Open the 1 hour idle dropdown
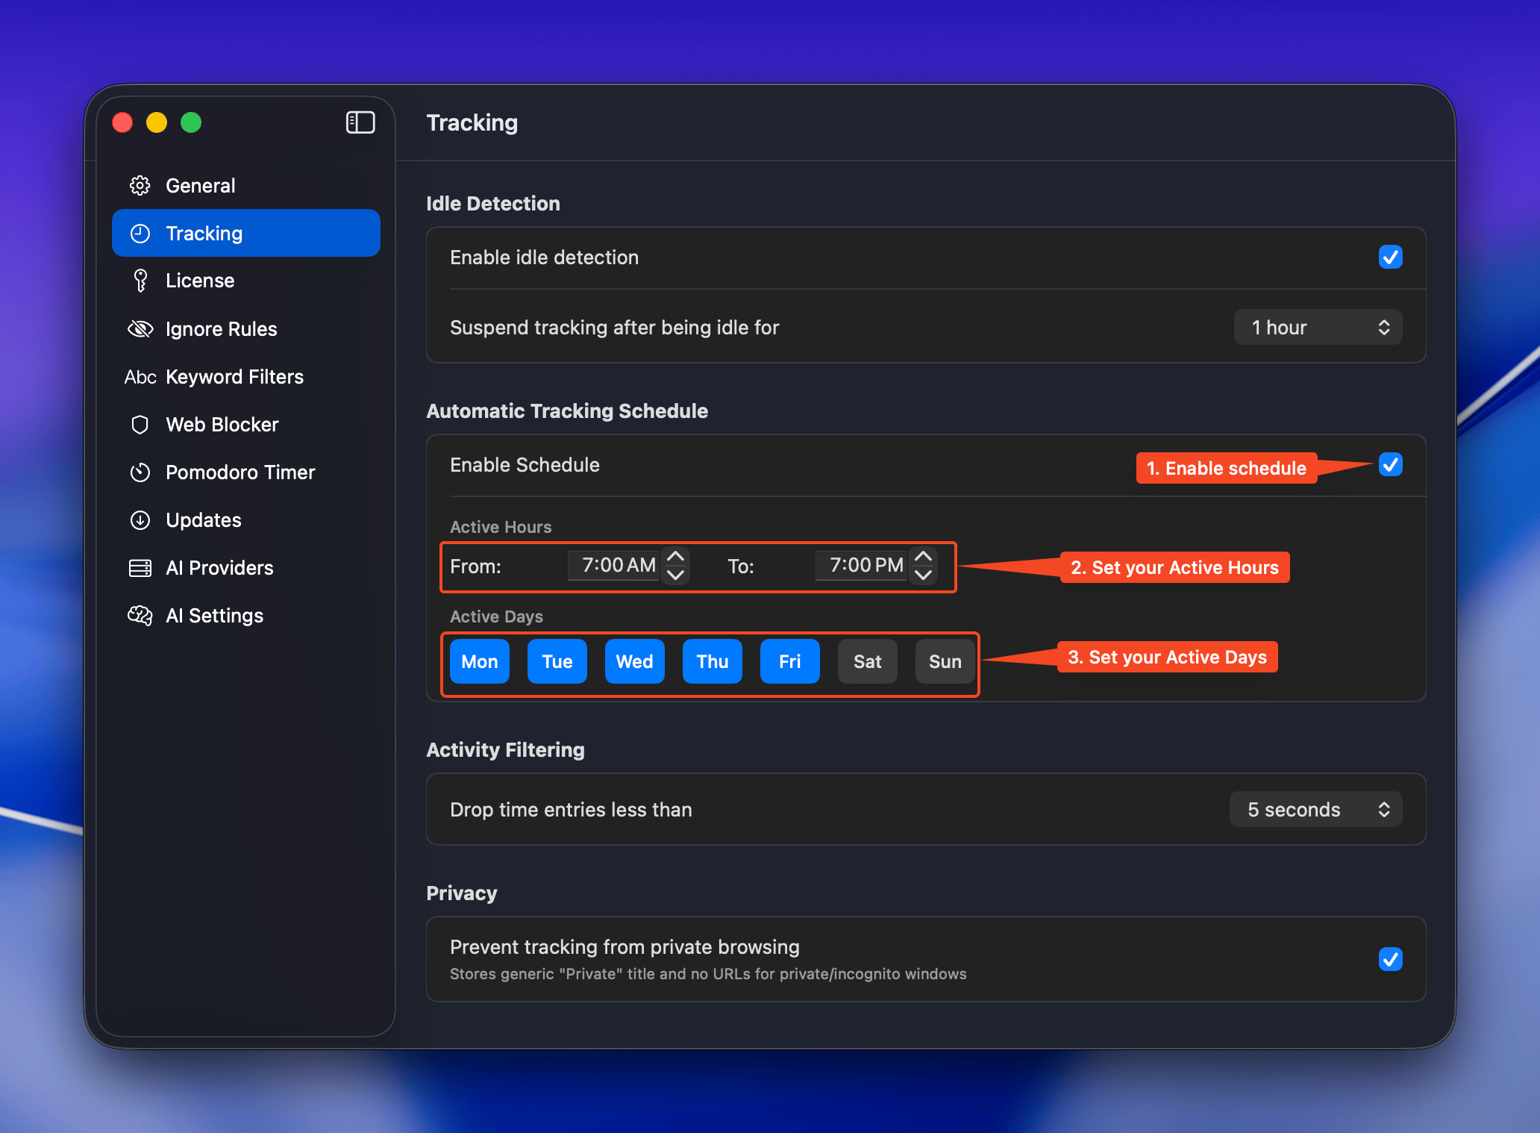The height and width of the screenshot is (1133, 1540). point(1318,328)
